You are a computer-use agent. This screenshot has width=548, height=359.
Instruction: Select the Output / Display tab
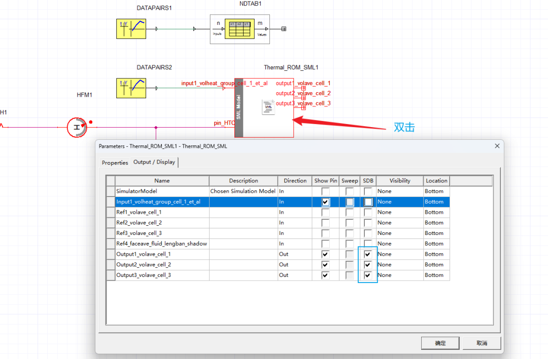click(x=154, y=162)
